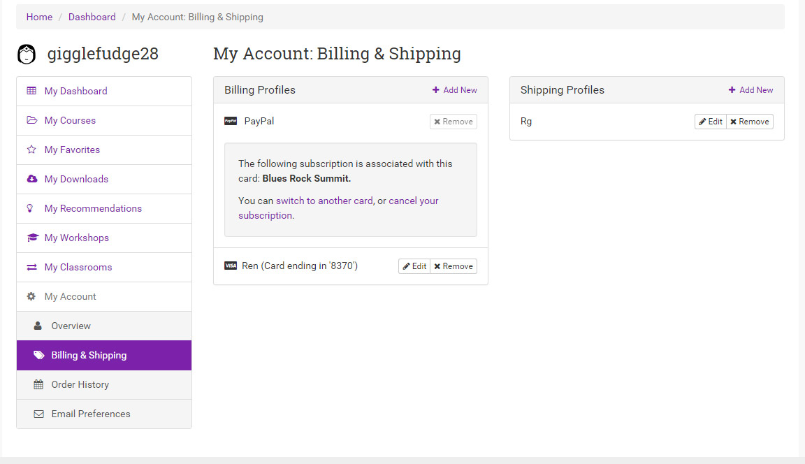
Task: Select the Billing & Shipping sidebar item
Action: (89, 355)
